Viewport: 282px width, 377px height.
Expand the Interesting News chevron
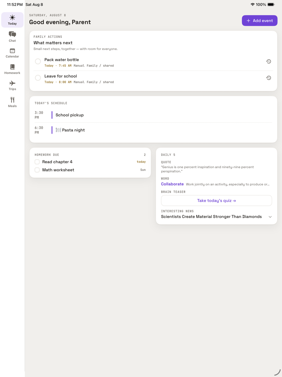click(270, 217)
